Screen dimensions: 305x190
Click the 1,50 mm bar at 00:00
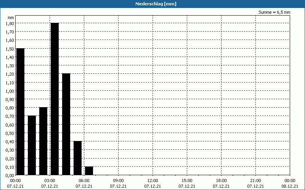click(x=20, y=112)
